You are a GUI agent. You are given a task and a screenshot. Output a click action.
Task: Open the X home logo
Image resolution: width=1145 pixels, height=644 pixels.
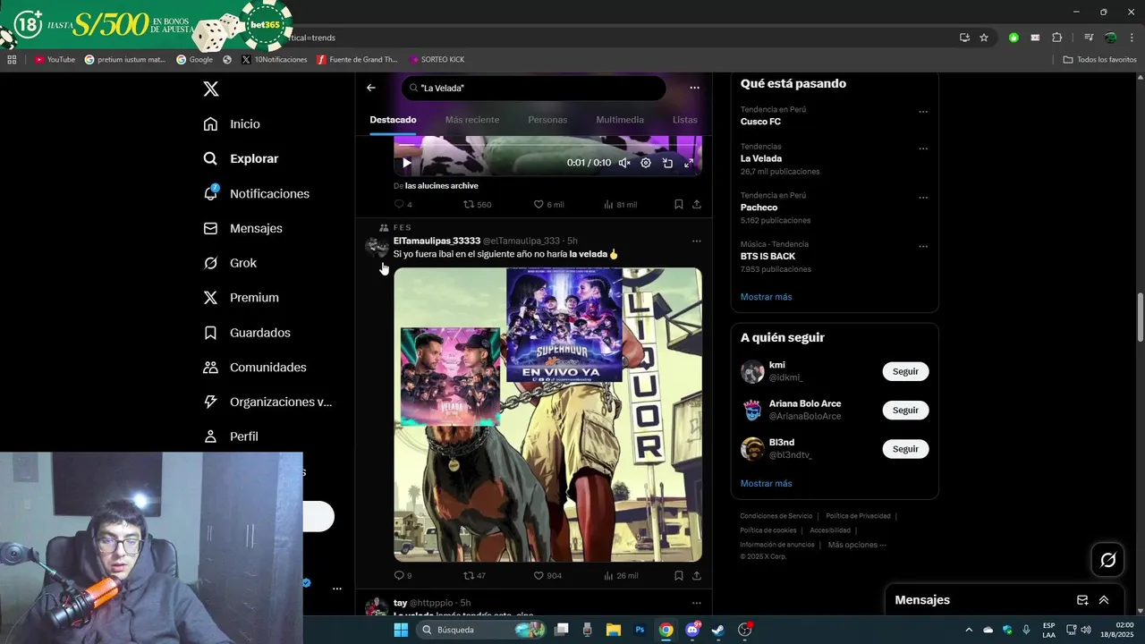click(211, 89)
